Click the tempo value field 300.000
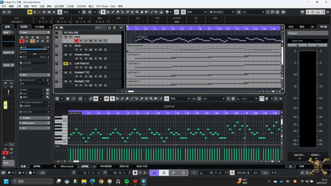This screenshot has height=186, width=331. pos(241,173)
